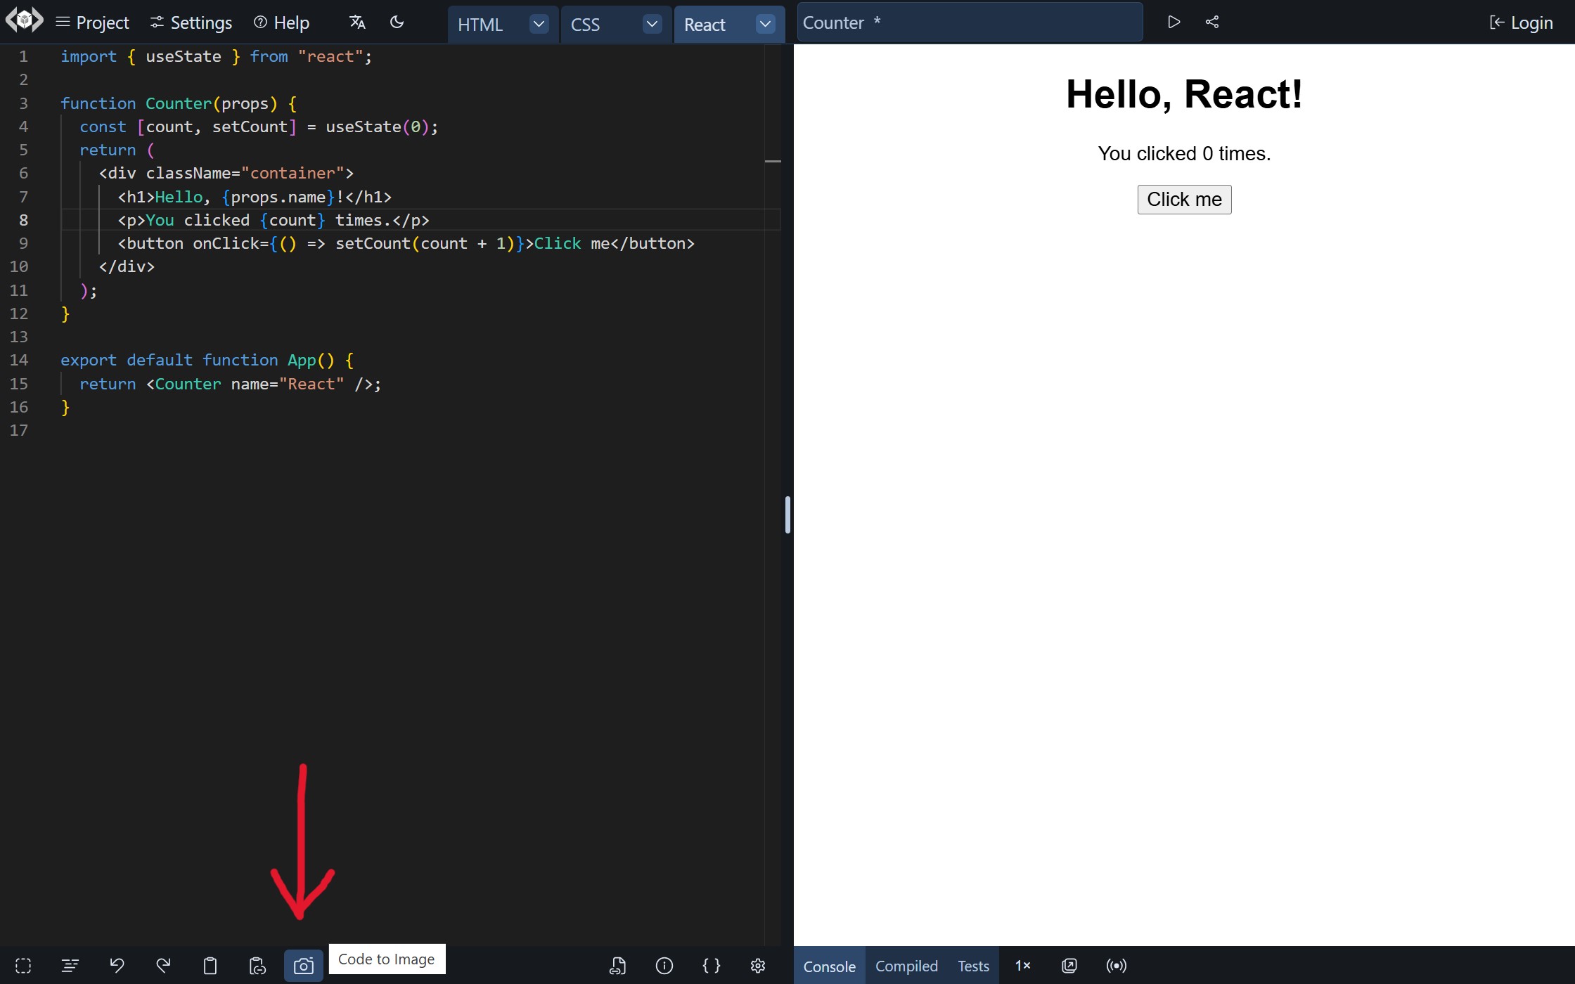Click the Console tab in panel

[829, 966]
